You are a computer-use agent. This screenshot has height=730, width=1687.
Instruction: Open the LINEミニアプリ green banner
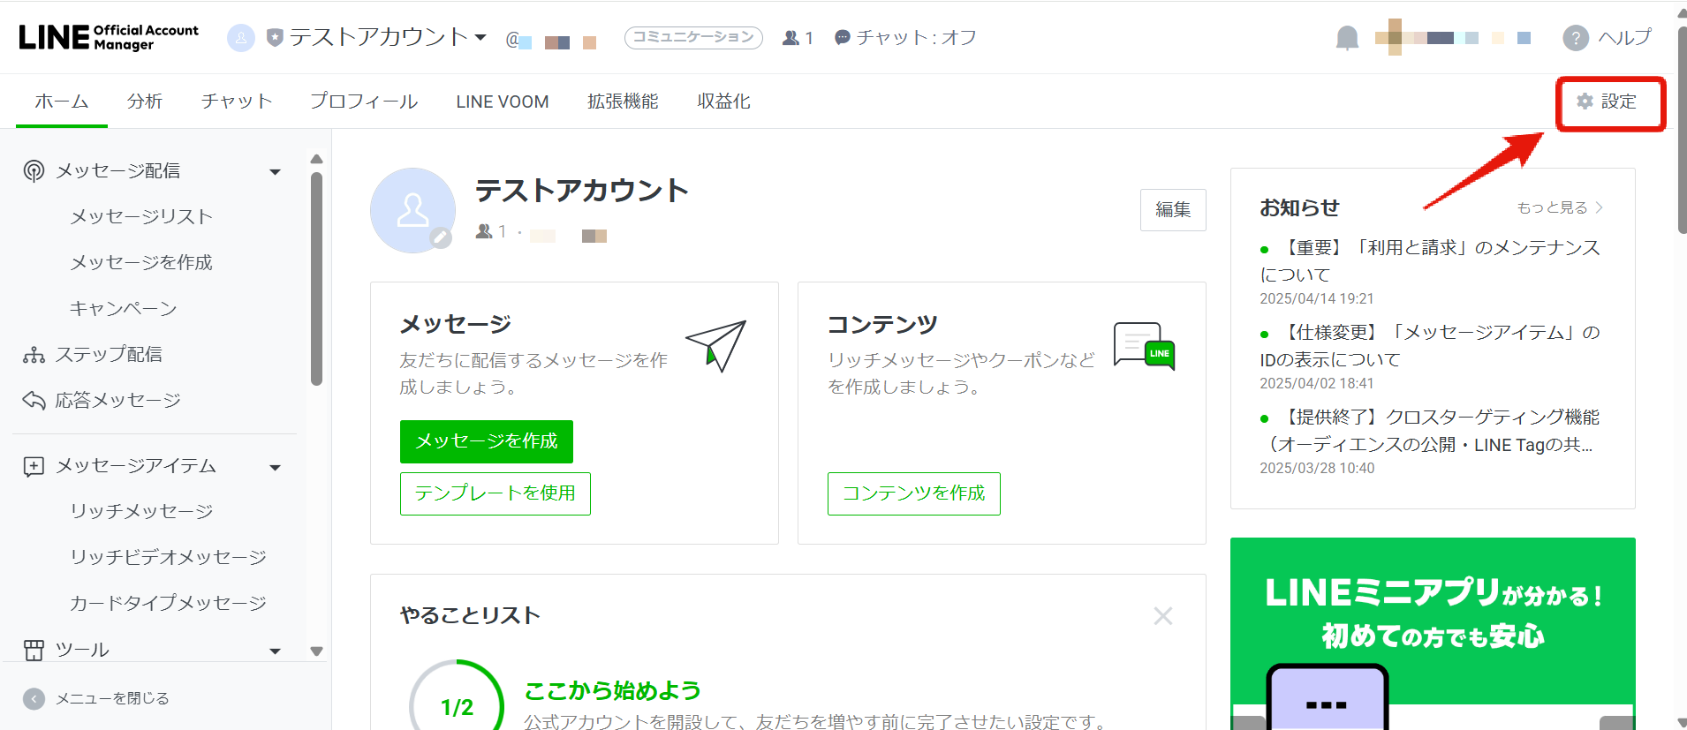[1433, 634]
